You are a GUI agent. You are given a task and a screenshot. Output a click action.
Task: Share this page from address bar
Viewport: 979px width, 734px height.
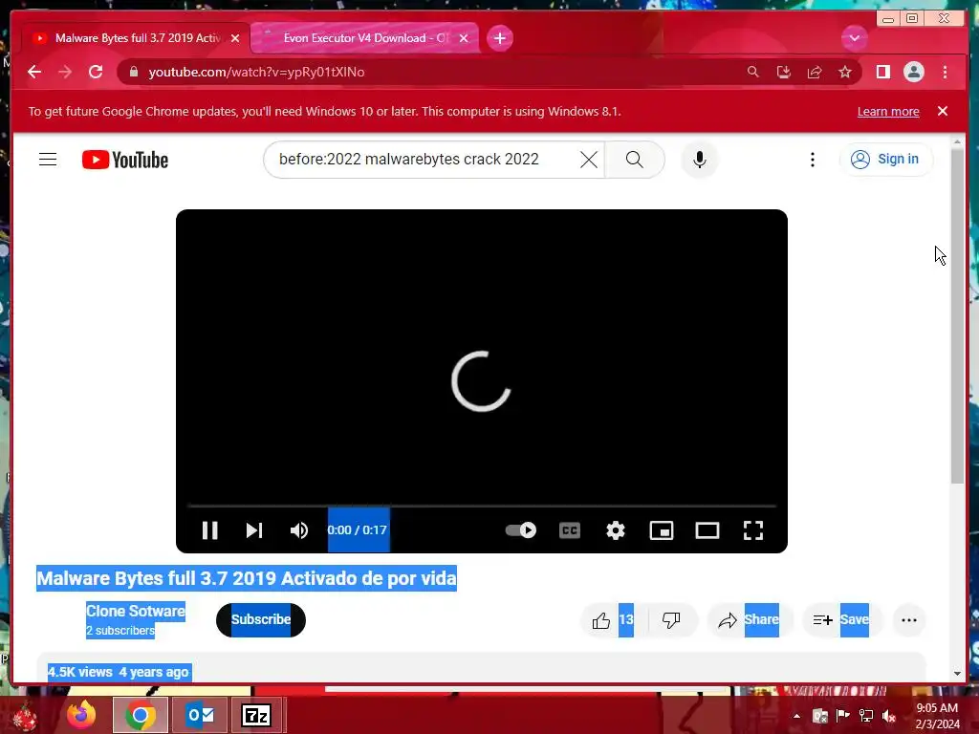tap(815, 72)
